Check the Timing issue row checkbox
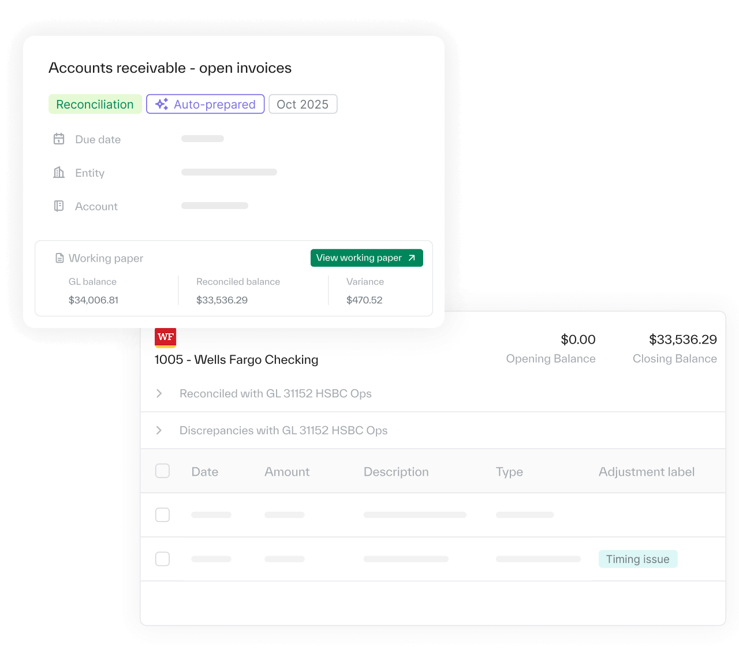The image size is (739, 652). pos(163,559)
